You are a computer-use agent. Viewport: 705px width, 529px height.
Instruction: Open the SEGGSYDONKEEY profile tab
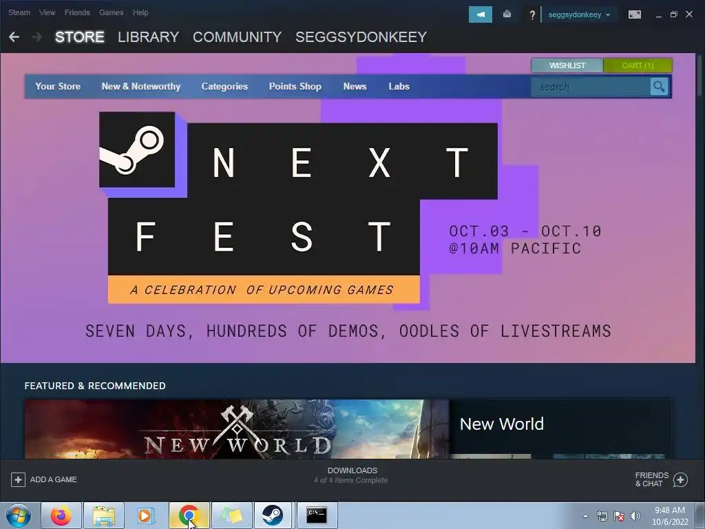pyautogui.click(x=361, y=37)
